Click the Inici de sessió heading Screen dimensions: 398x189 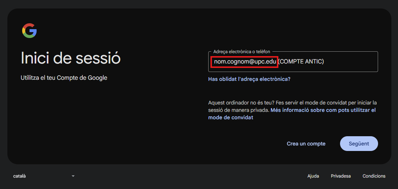point(71,58)
